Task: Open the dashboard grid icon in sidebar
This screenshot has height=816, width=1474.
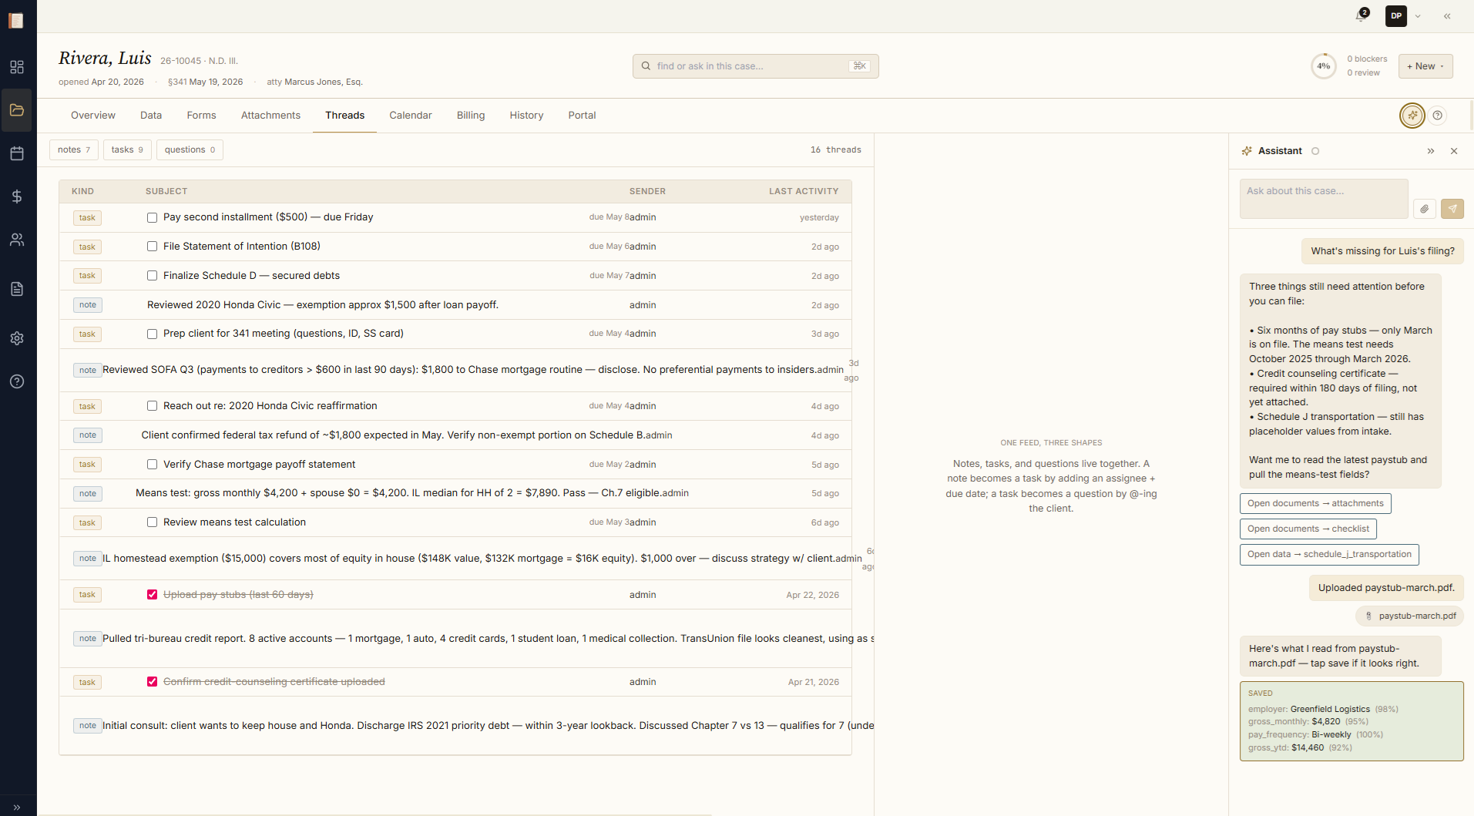Action: (x=17, y=67)
